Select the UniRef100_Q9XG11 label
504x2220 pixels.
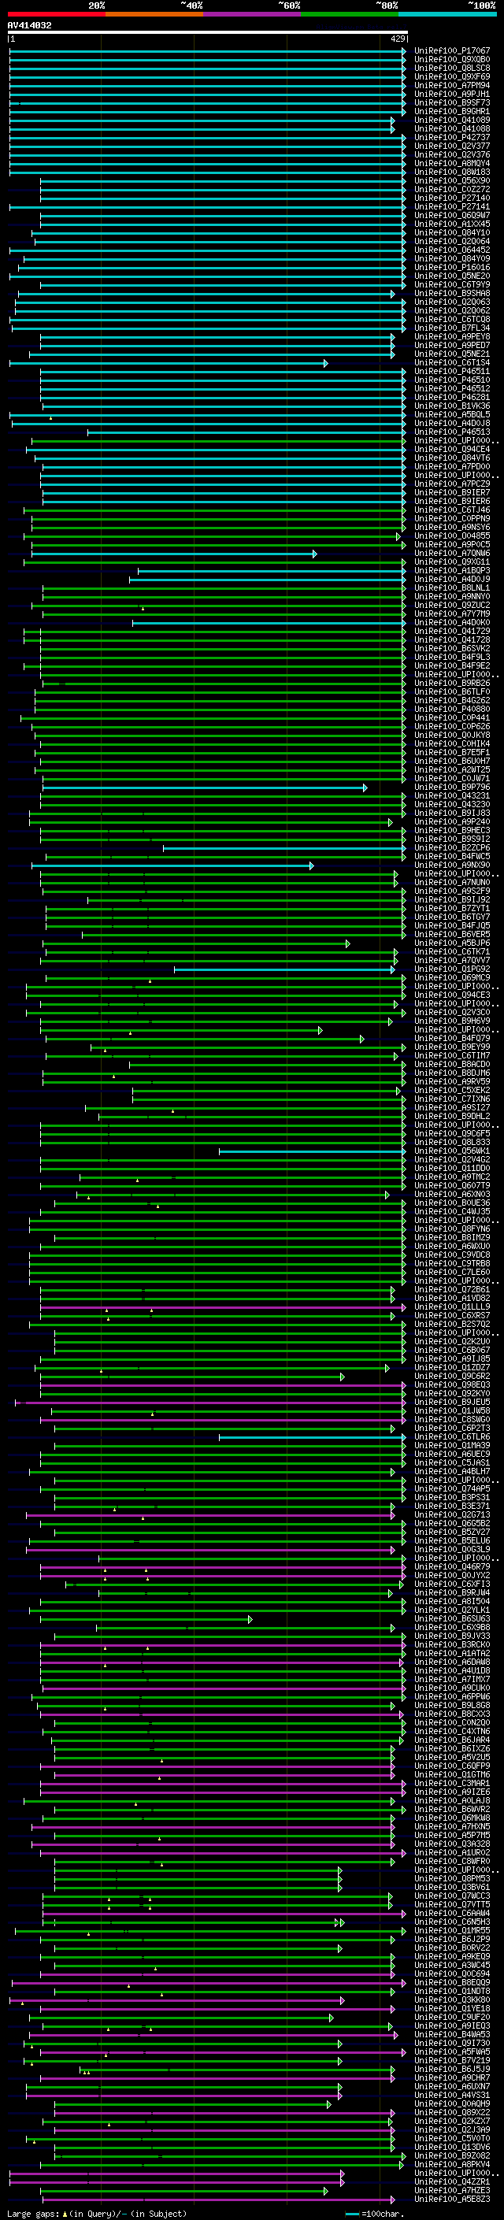pyautogui.click(x=452, y=562)
